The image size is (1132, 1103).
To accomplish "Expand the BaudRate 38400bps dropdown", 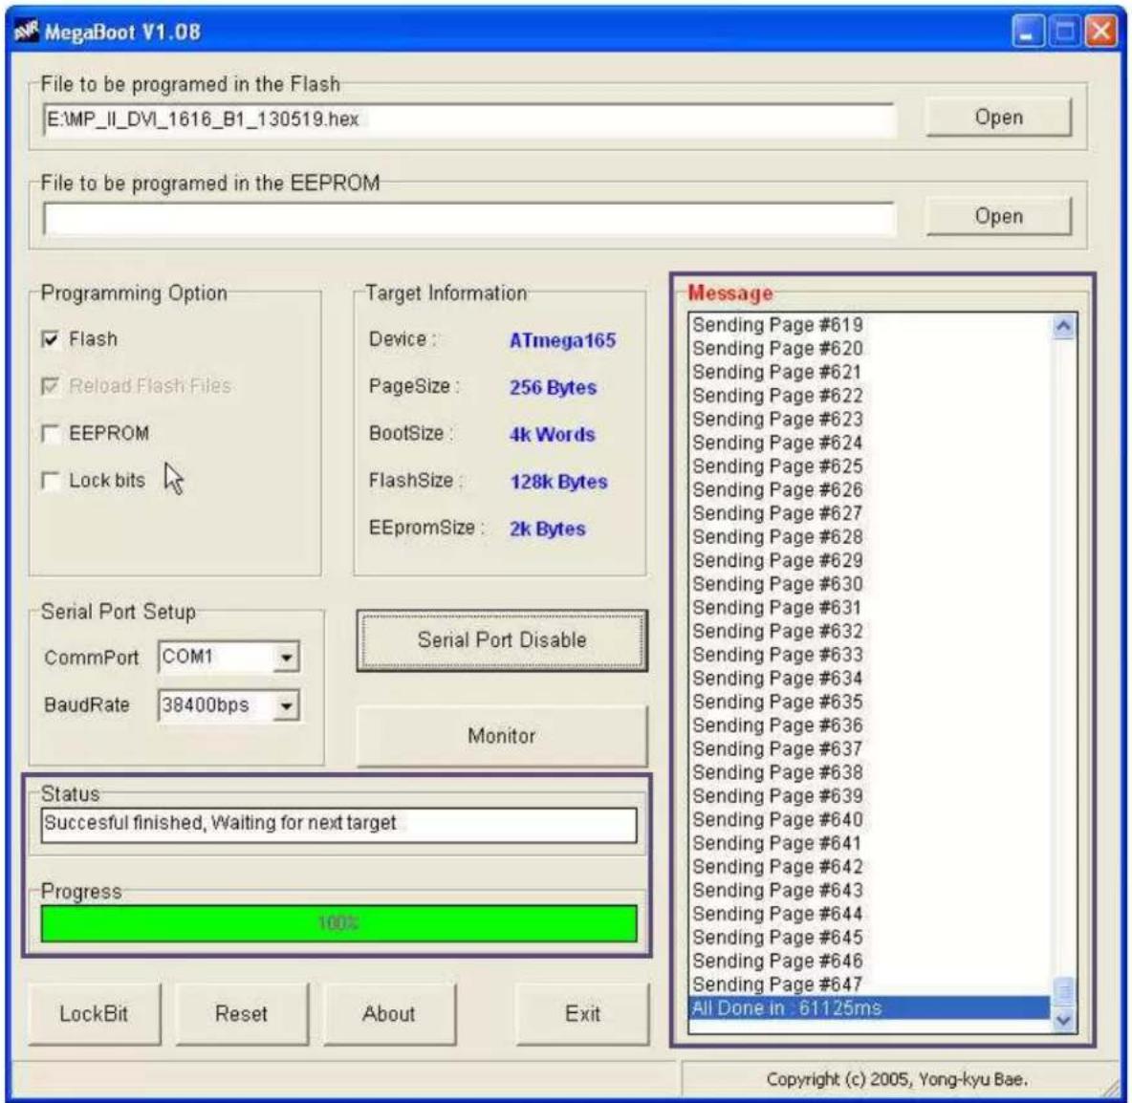I will [x=287, y=705].
